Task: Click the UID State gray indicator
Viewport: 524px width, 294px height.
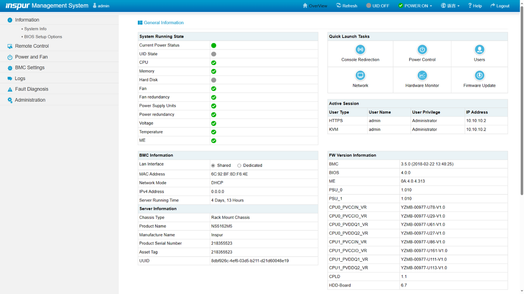Action: pos(214,54)
